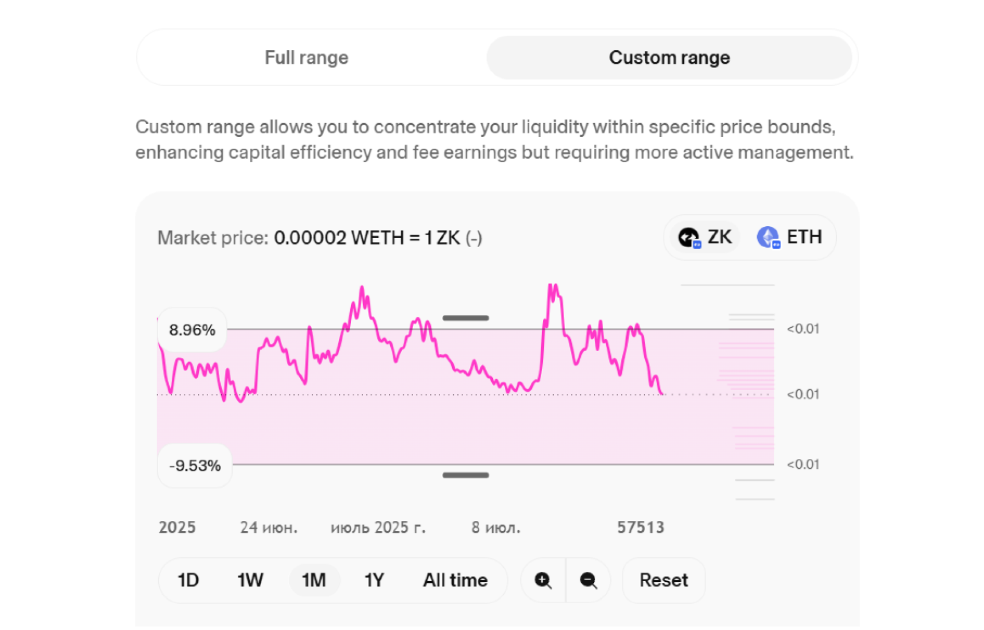
Task: Click the 8 июл. date axis label
Action: coord(496,527)
